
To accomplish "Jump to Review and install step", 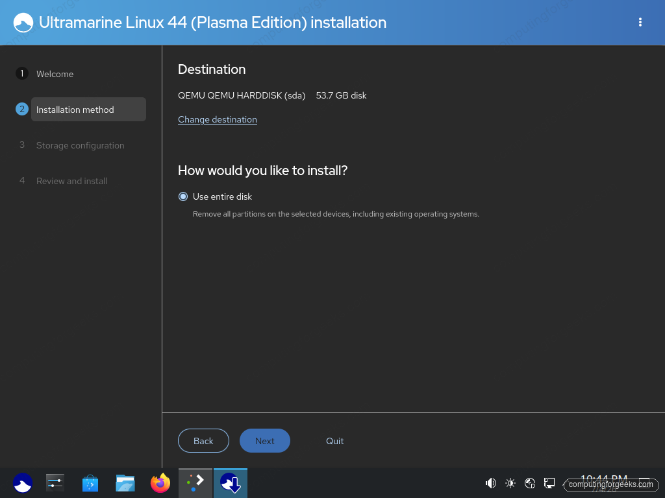I will click(71, 181).
